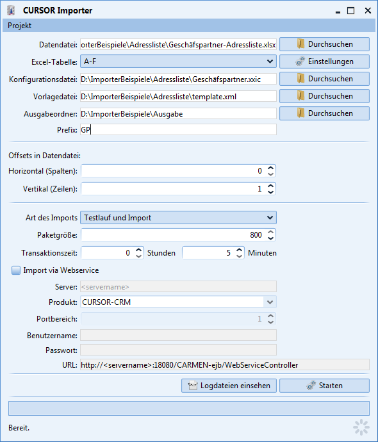
Task: Click into the Prefix input field
Action: pos(178,129)
